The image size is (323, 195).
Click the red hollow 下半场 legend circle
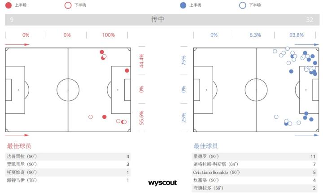click(68, 5)
